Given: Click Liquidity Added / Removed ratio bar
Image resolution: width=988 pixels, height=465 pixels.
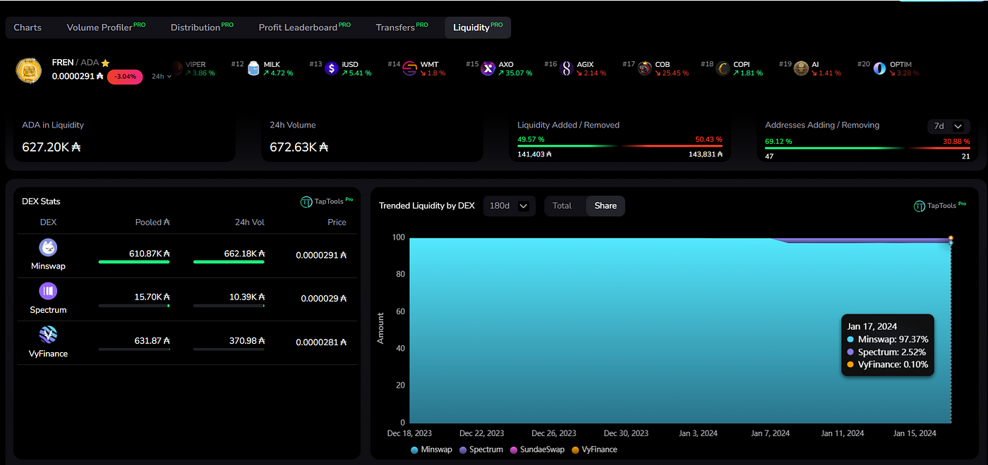Looking at the screenshot, I should point(620,147).
